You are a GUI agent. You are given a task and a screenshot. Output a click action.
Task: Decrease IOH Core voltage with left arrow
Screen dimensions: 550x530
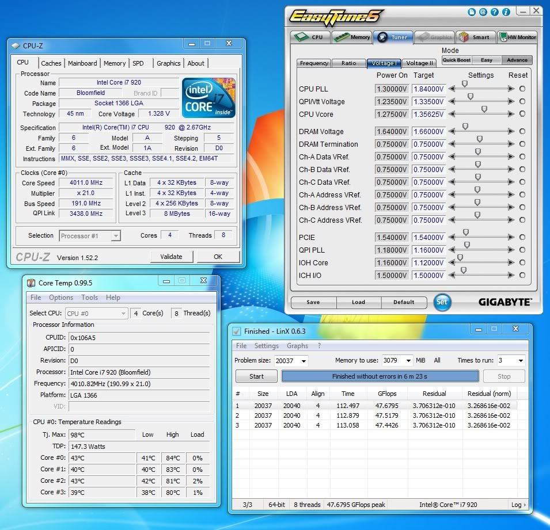click(452, 262)
